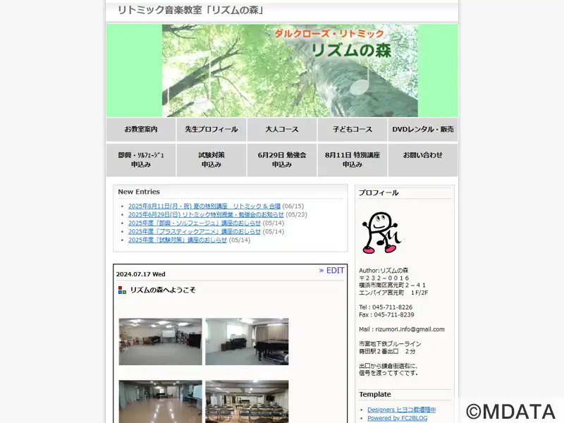Open the empty wooden-floor studio photo

161,402
